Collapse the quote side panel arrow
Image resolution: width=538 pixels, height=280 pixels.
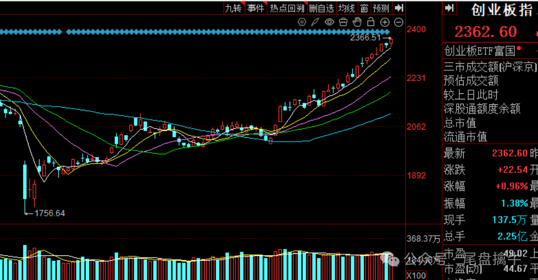coord(449,8)
